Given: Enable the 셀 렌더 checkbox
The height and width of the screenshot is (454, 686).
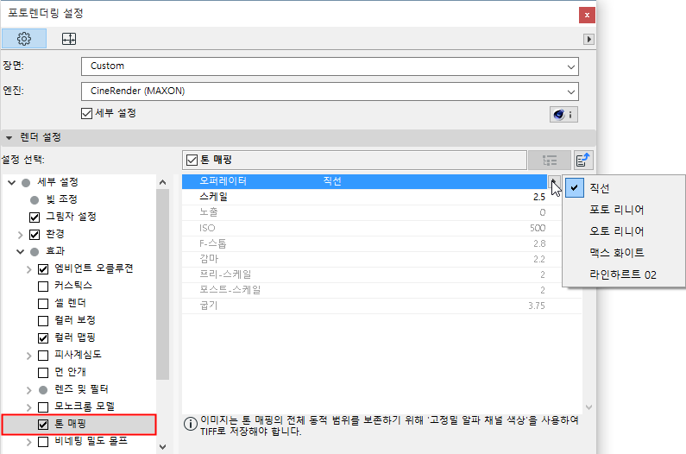Looking at the screenshot, I should click(x=43, y=304).
